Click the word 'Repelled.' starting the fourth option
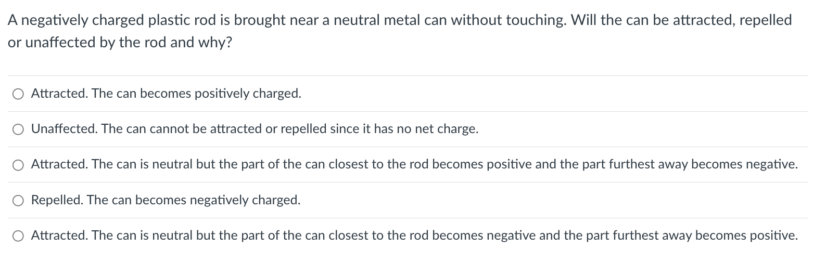This screenshot has width=813, height=261. click(x=58, y=200)
